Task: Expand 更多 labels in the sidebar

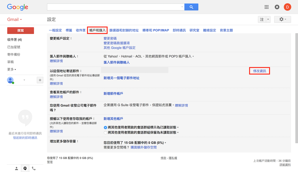Action: (12, 69)
